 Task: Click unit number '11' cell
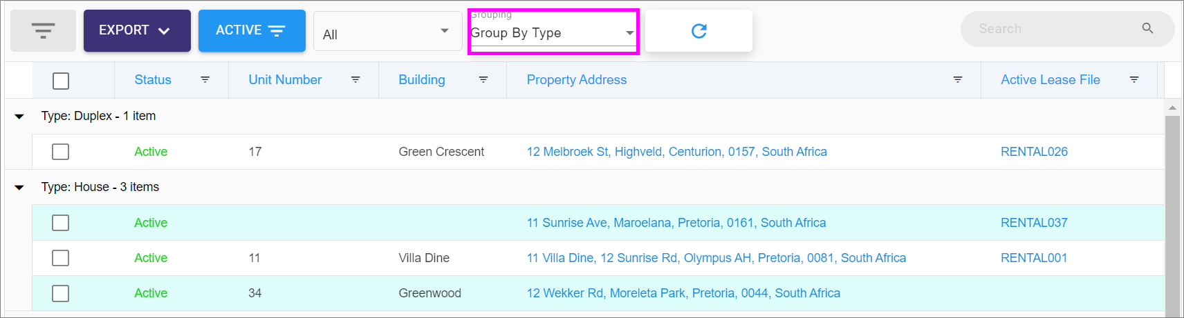tap(255, 258)
